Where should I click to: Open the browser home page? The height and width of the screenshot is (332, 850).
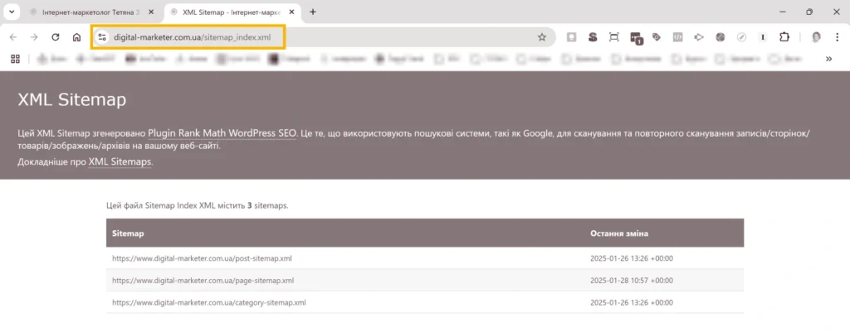[76, 37]
